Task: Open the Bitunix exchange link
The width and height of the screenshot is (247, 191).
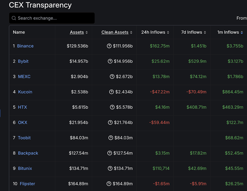Action: point(25,168)
